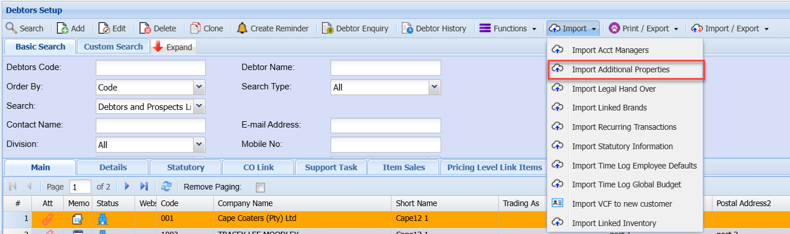Viewport: 790px width, 234px height.
Task: Open memo icon for Cape Coaters
Action: tap(78, 219)
